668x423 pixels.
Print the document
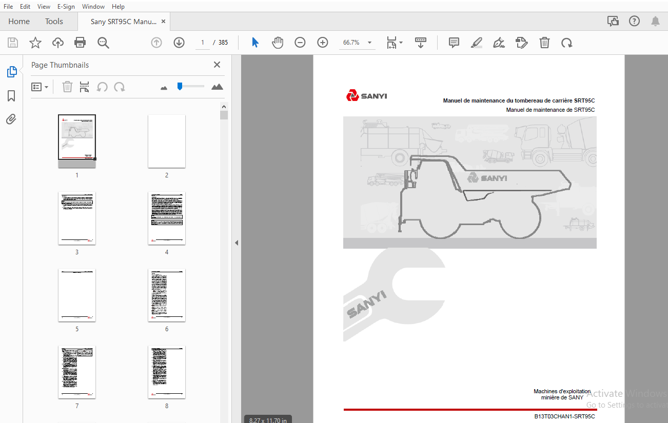(x=80, y=43)
